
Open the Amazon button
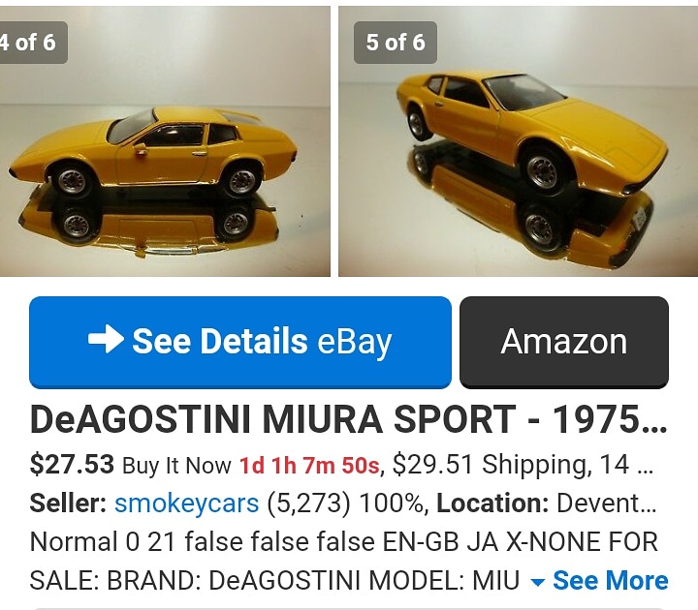(x=564, y=343)
